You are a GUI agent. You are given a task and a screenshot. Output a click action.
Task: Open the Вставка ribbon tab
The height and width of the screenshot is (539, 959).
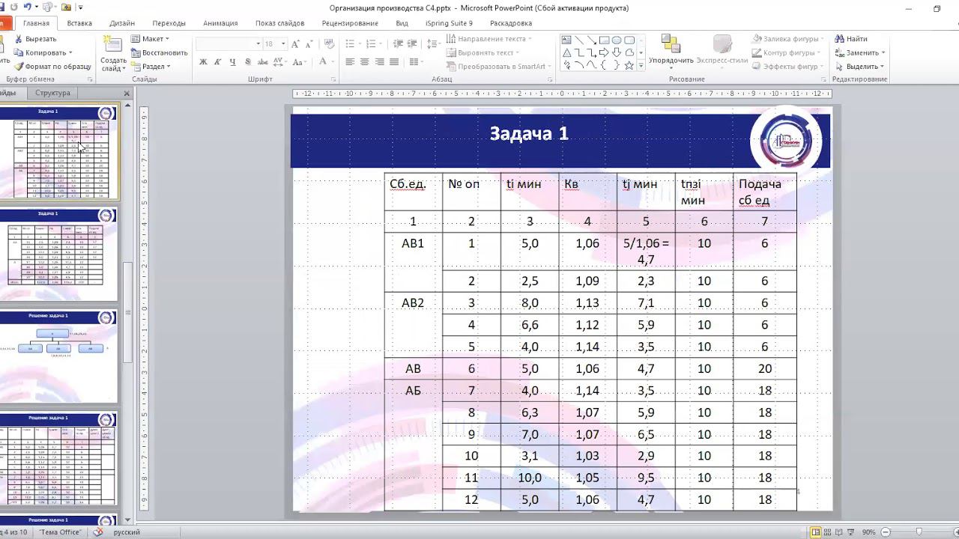coord(79,23)
